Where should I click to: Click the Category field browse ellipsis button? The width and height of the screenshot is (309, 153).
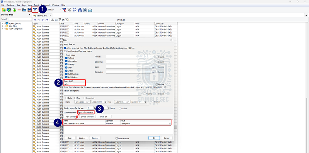click(153, 62)
